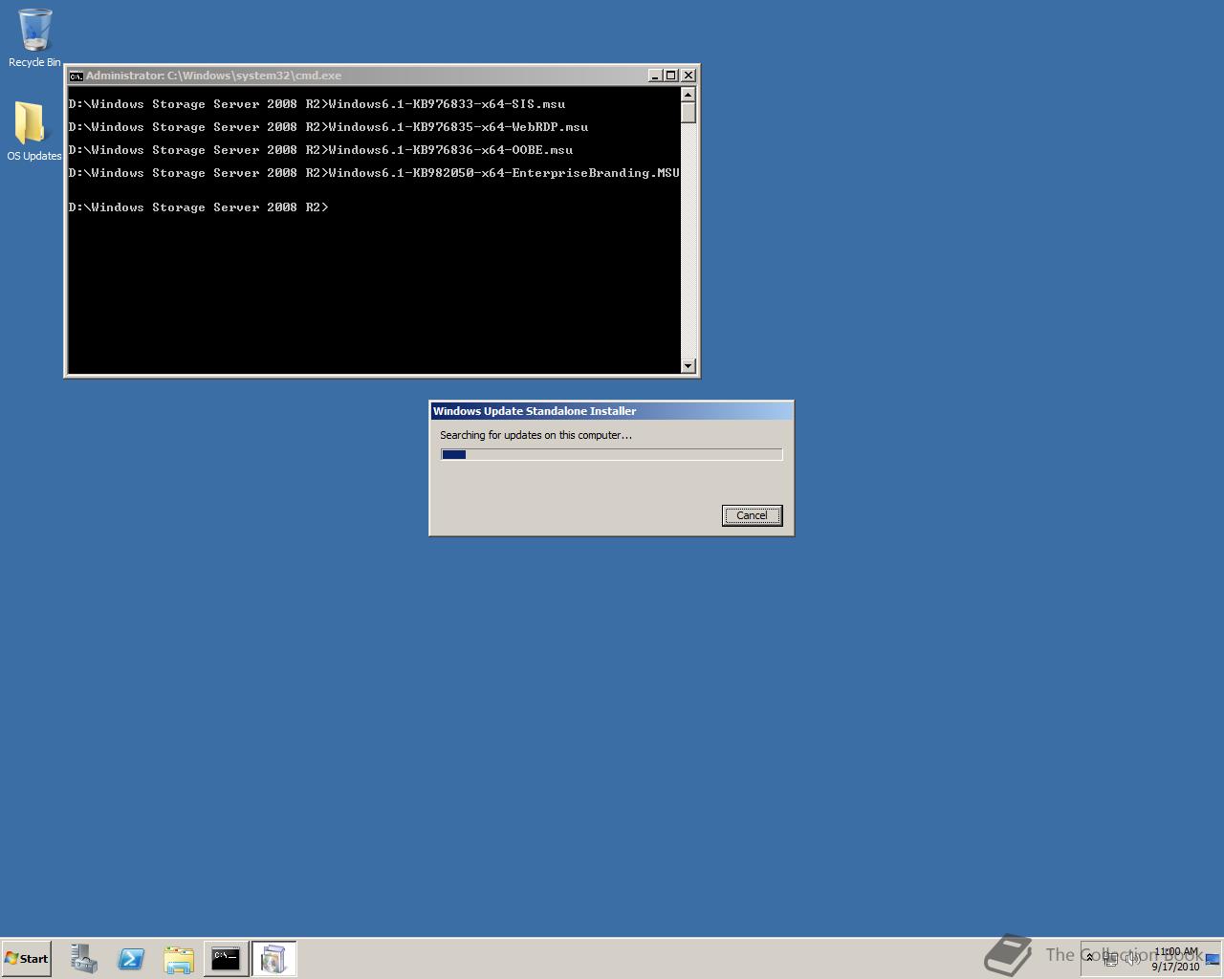1224x979 pixels.
Task: Click the empty command prompt line
Action: (198, 207)
